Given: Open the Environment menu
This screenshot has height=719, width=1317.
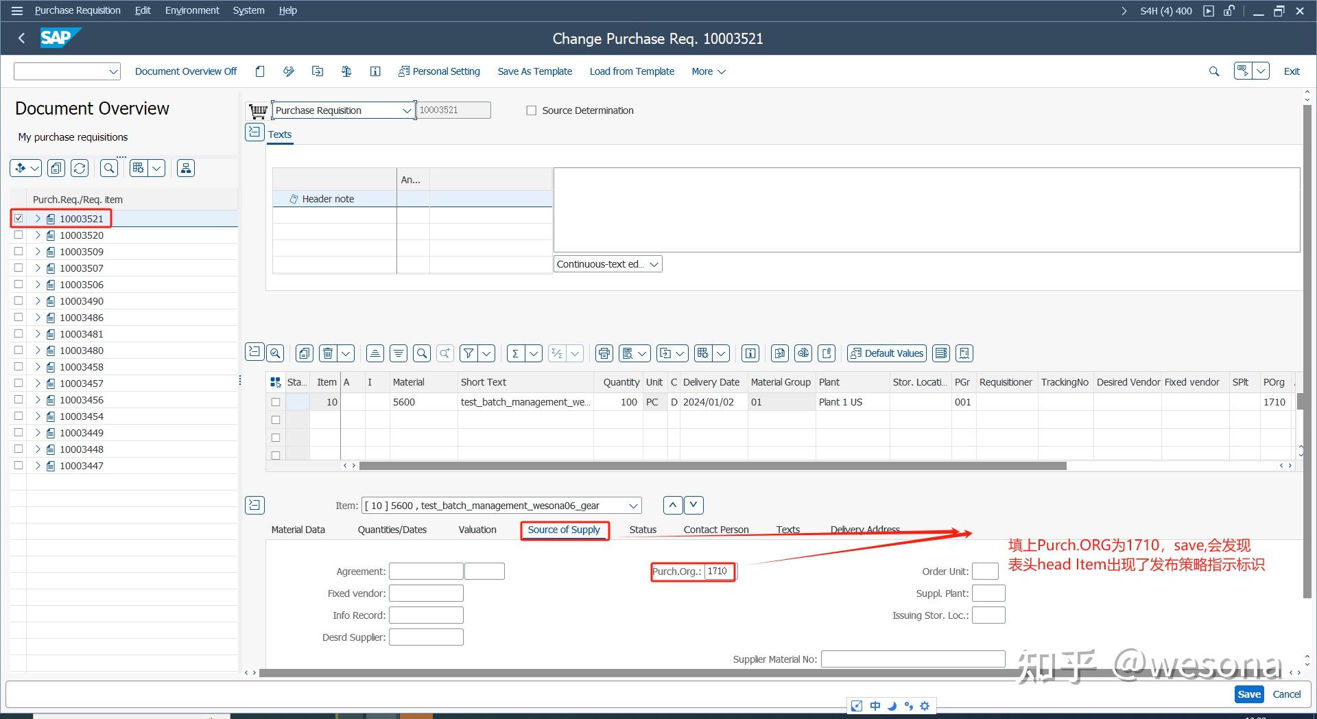Looking at the screenshot, I should (191, 10).
